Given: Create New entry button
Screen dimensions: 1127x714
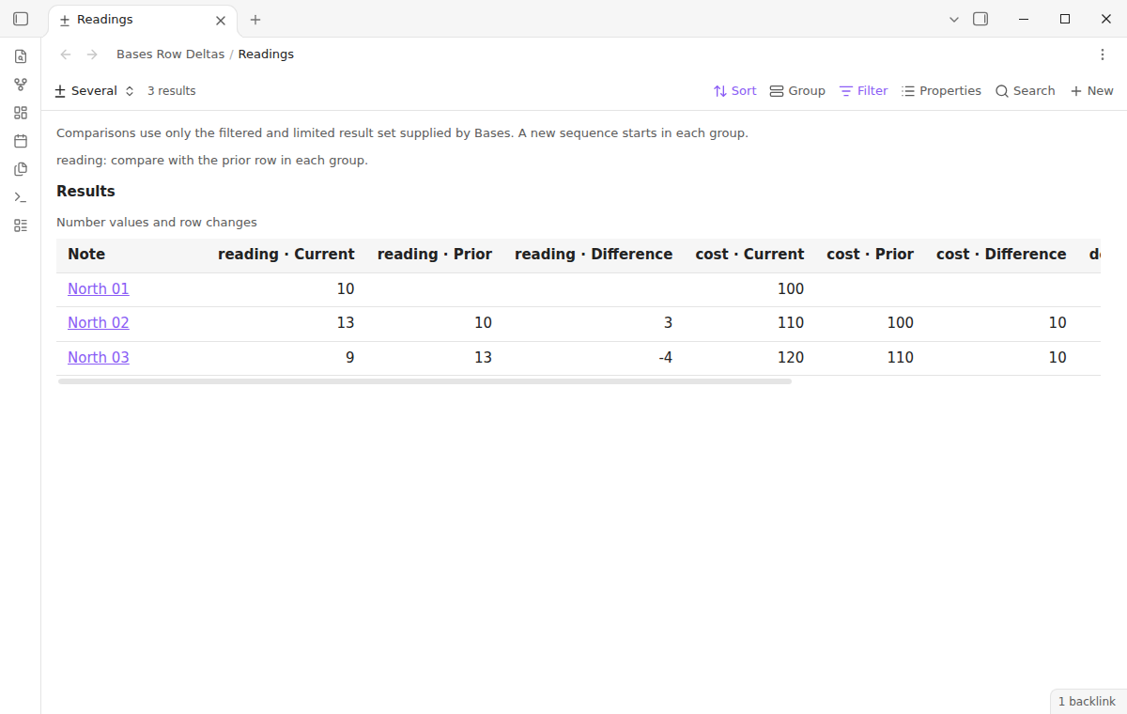Looking at the screenshot, I should click(1092, 91).
